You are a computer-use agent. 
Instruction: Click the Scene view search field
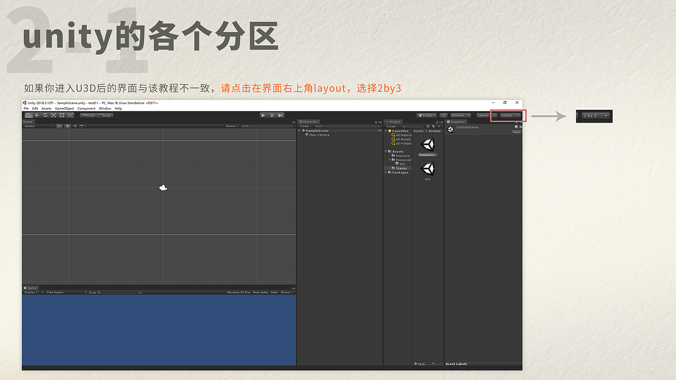pos(267,126)
